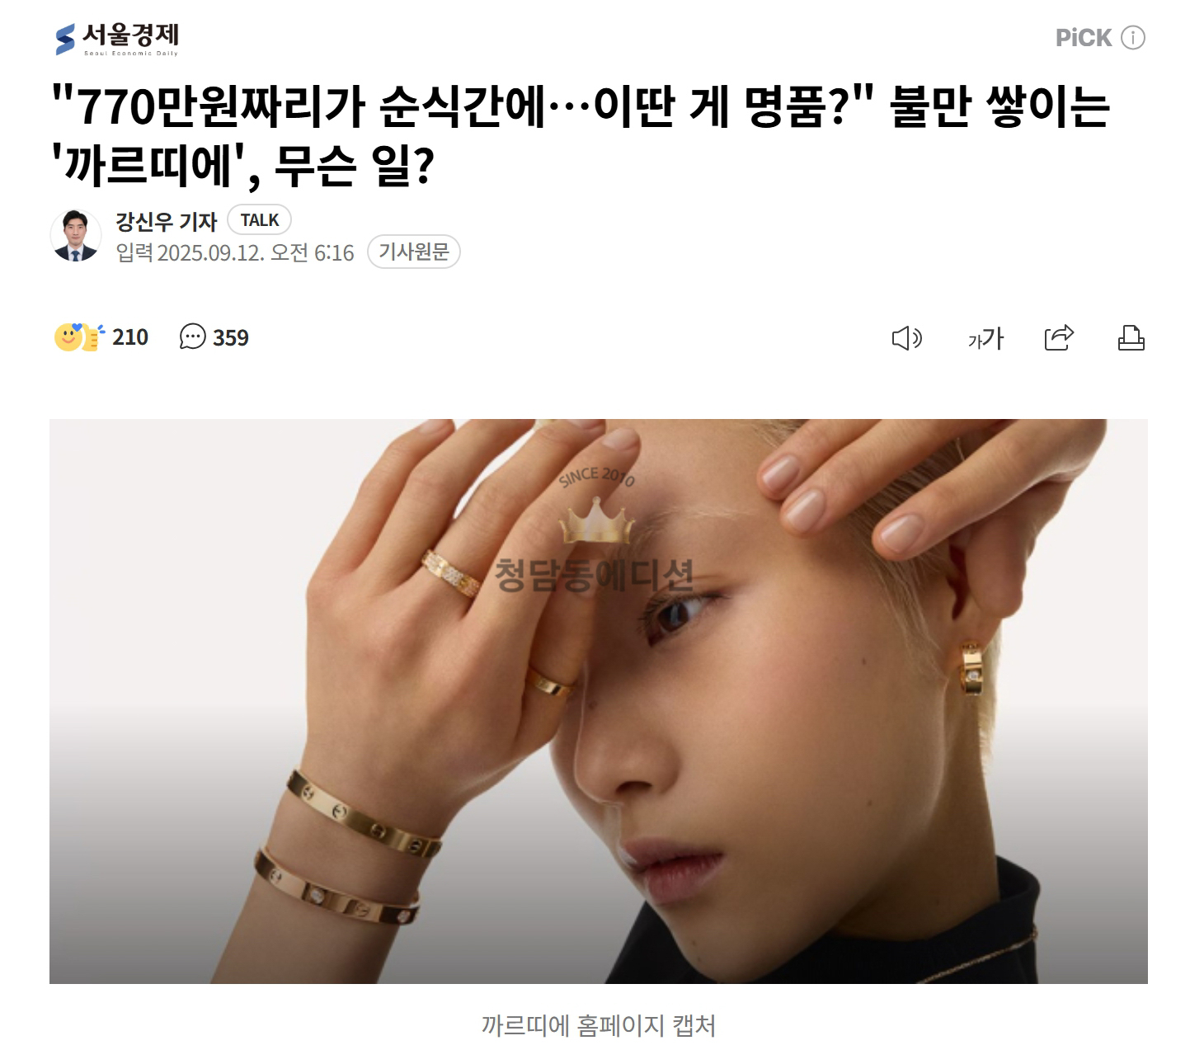The image size is (1190, 1064).
Task: Click reporter name 강신우 기자
Action: point(166,220)
